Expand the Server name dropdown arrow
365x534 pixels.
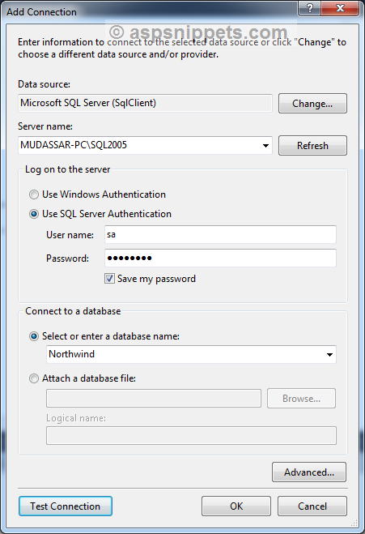(x=265, y=146)
